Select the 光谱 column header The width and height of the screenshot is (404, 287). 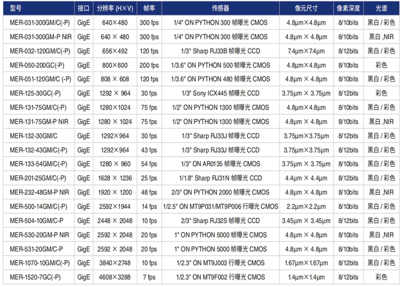tap(381, 8)
